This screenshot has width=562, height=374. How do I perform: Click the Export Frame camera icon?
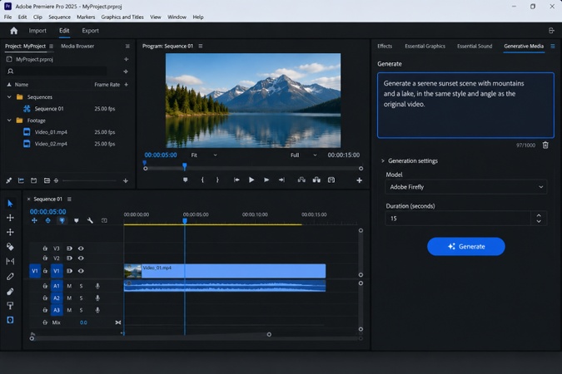331,180
